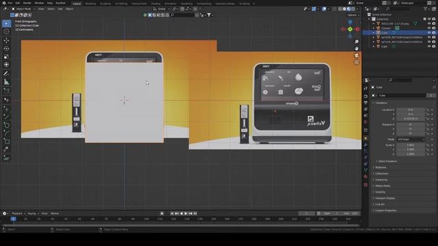Collapse the Transform panel
This screenshot has height=246, width=438.
coord(381,103)
